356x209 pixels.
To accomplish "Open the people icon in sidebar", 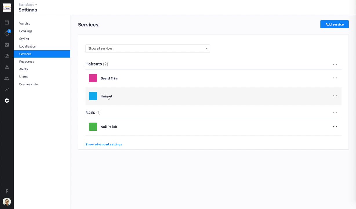I will [7, 78].
